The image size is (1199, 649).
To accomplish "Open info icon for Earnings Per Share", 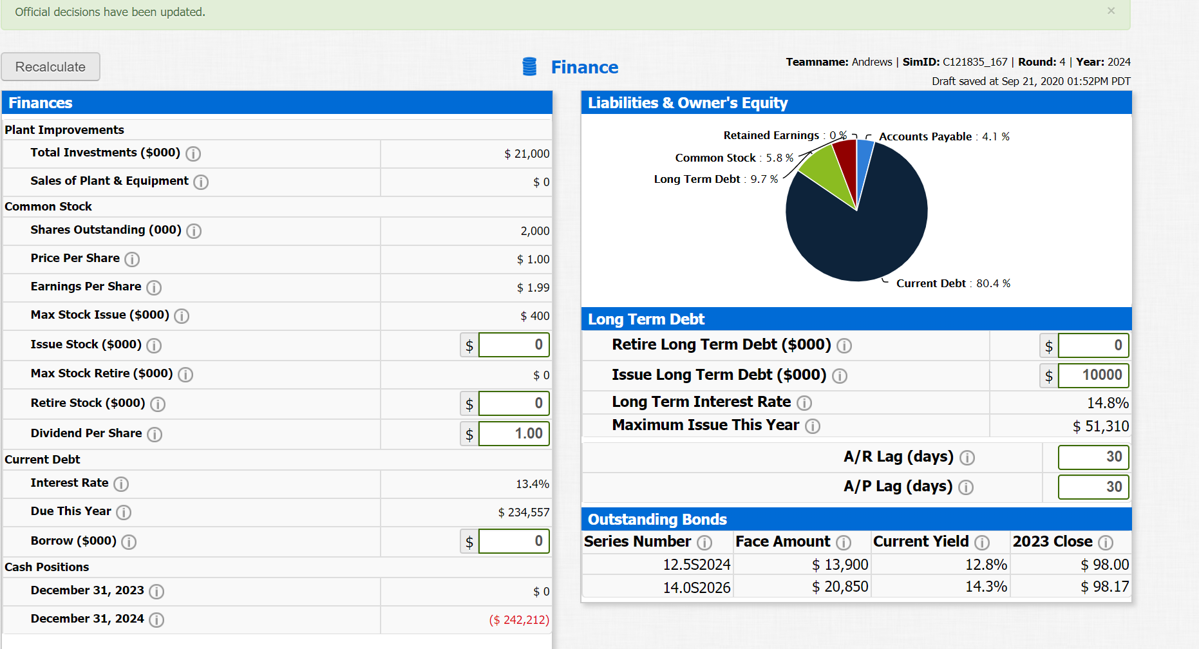I will [154, 288].
